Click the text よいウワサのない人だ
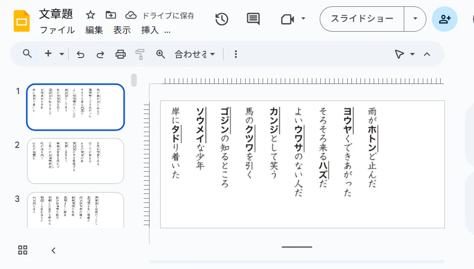 pos(299,152)
